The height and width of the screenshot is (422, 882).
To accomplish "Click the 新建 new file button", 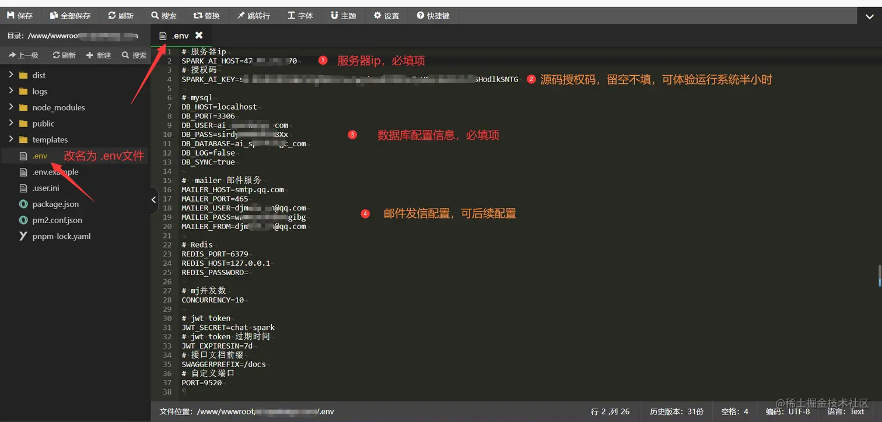I will (97, 55).
